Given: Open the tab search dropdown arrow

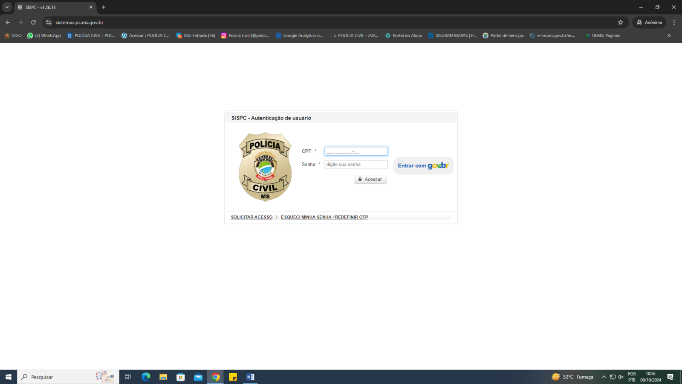Looking at the screenshot, I should click(x=6, y=7).
